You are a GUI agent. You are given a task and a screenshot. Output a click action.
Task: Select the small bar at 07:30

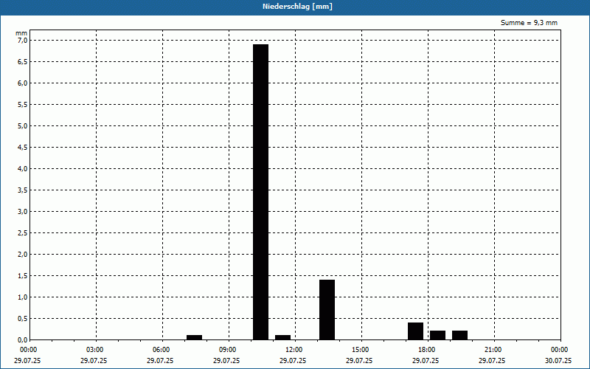click(x=194, y=337)
